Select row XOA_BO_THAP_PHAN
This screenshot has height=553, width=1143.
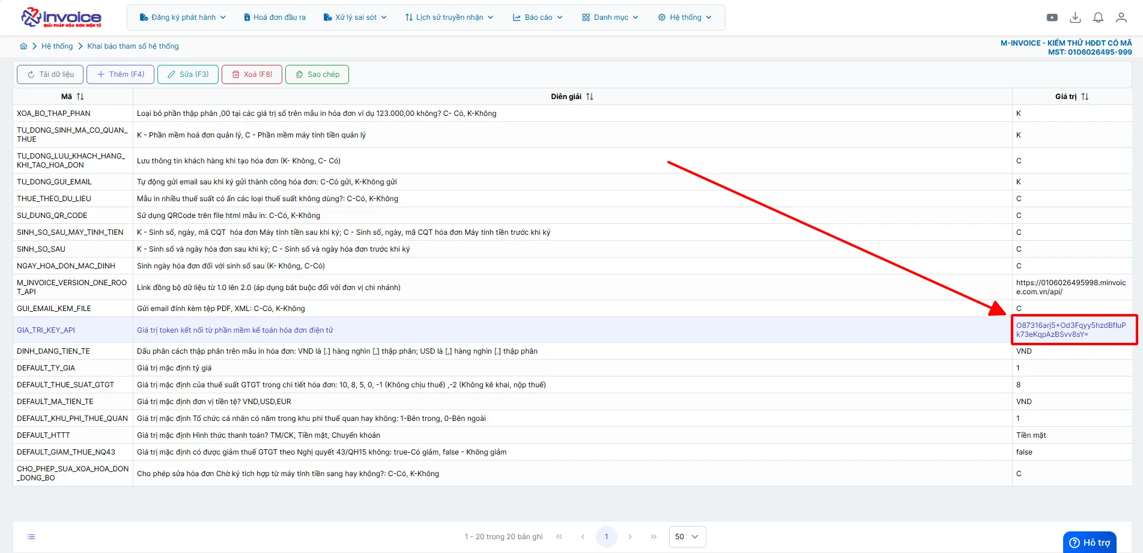pyautogui.click(x=572, y=113)
